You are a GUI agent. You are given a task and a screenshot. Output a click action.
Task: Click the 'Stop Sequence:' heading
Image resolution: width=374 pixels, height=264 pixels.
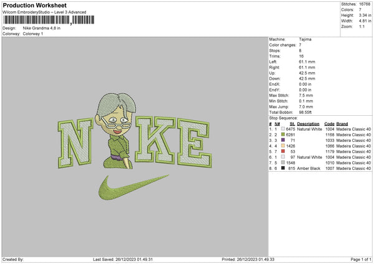click(284, 118)
